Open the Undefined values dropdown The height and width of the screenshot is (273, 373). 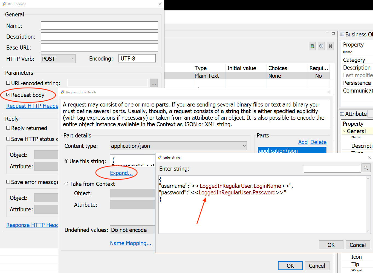(133, 230)
